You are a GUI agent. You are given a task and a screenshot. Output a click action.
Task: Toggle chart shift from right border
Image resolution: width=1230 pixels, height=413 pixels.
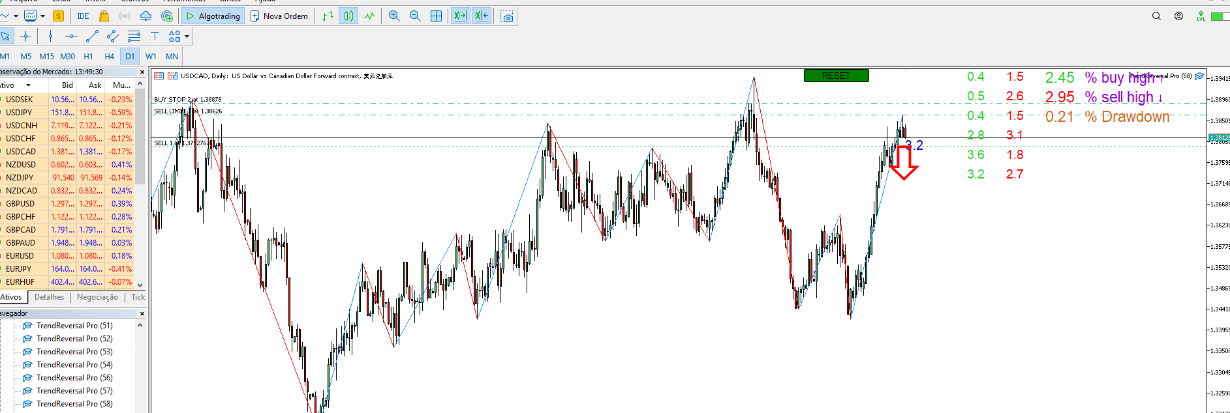coord(482,16)
